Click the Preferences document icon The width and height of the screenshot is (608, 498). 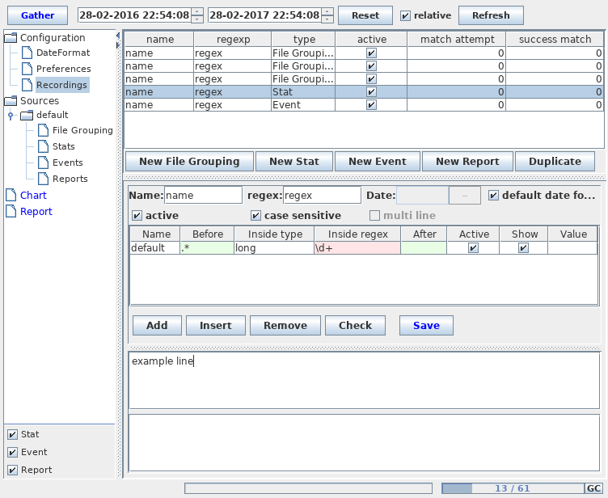pyautogui.click(x=27, y=69)
